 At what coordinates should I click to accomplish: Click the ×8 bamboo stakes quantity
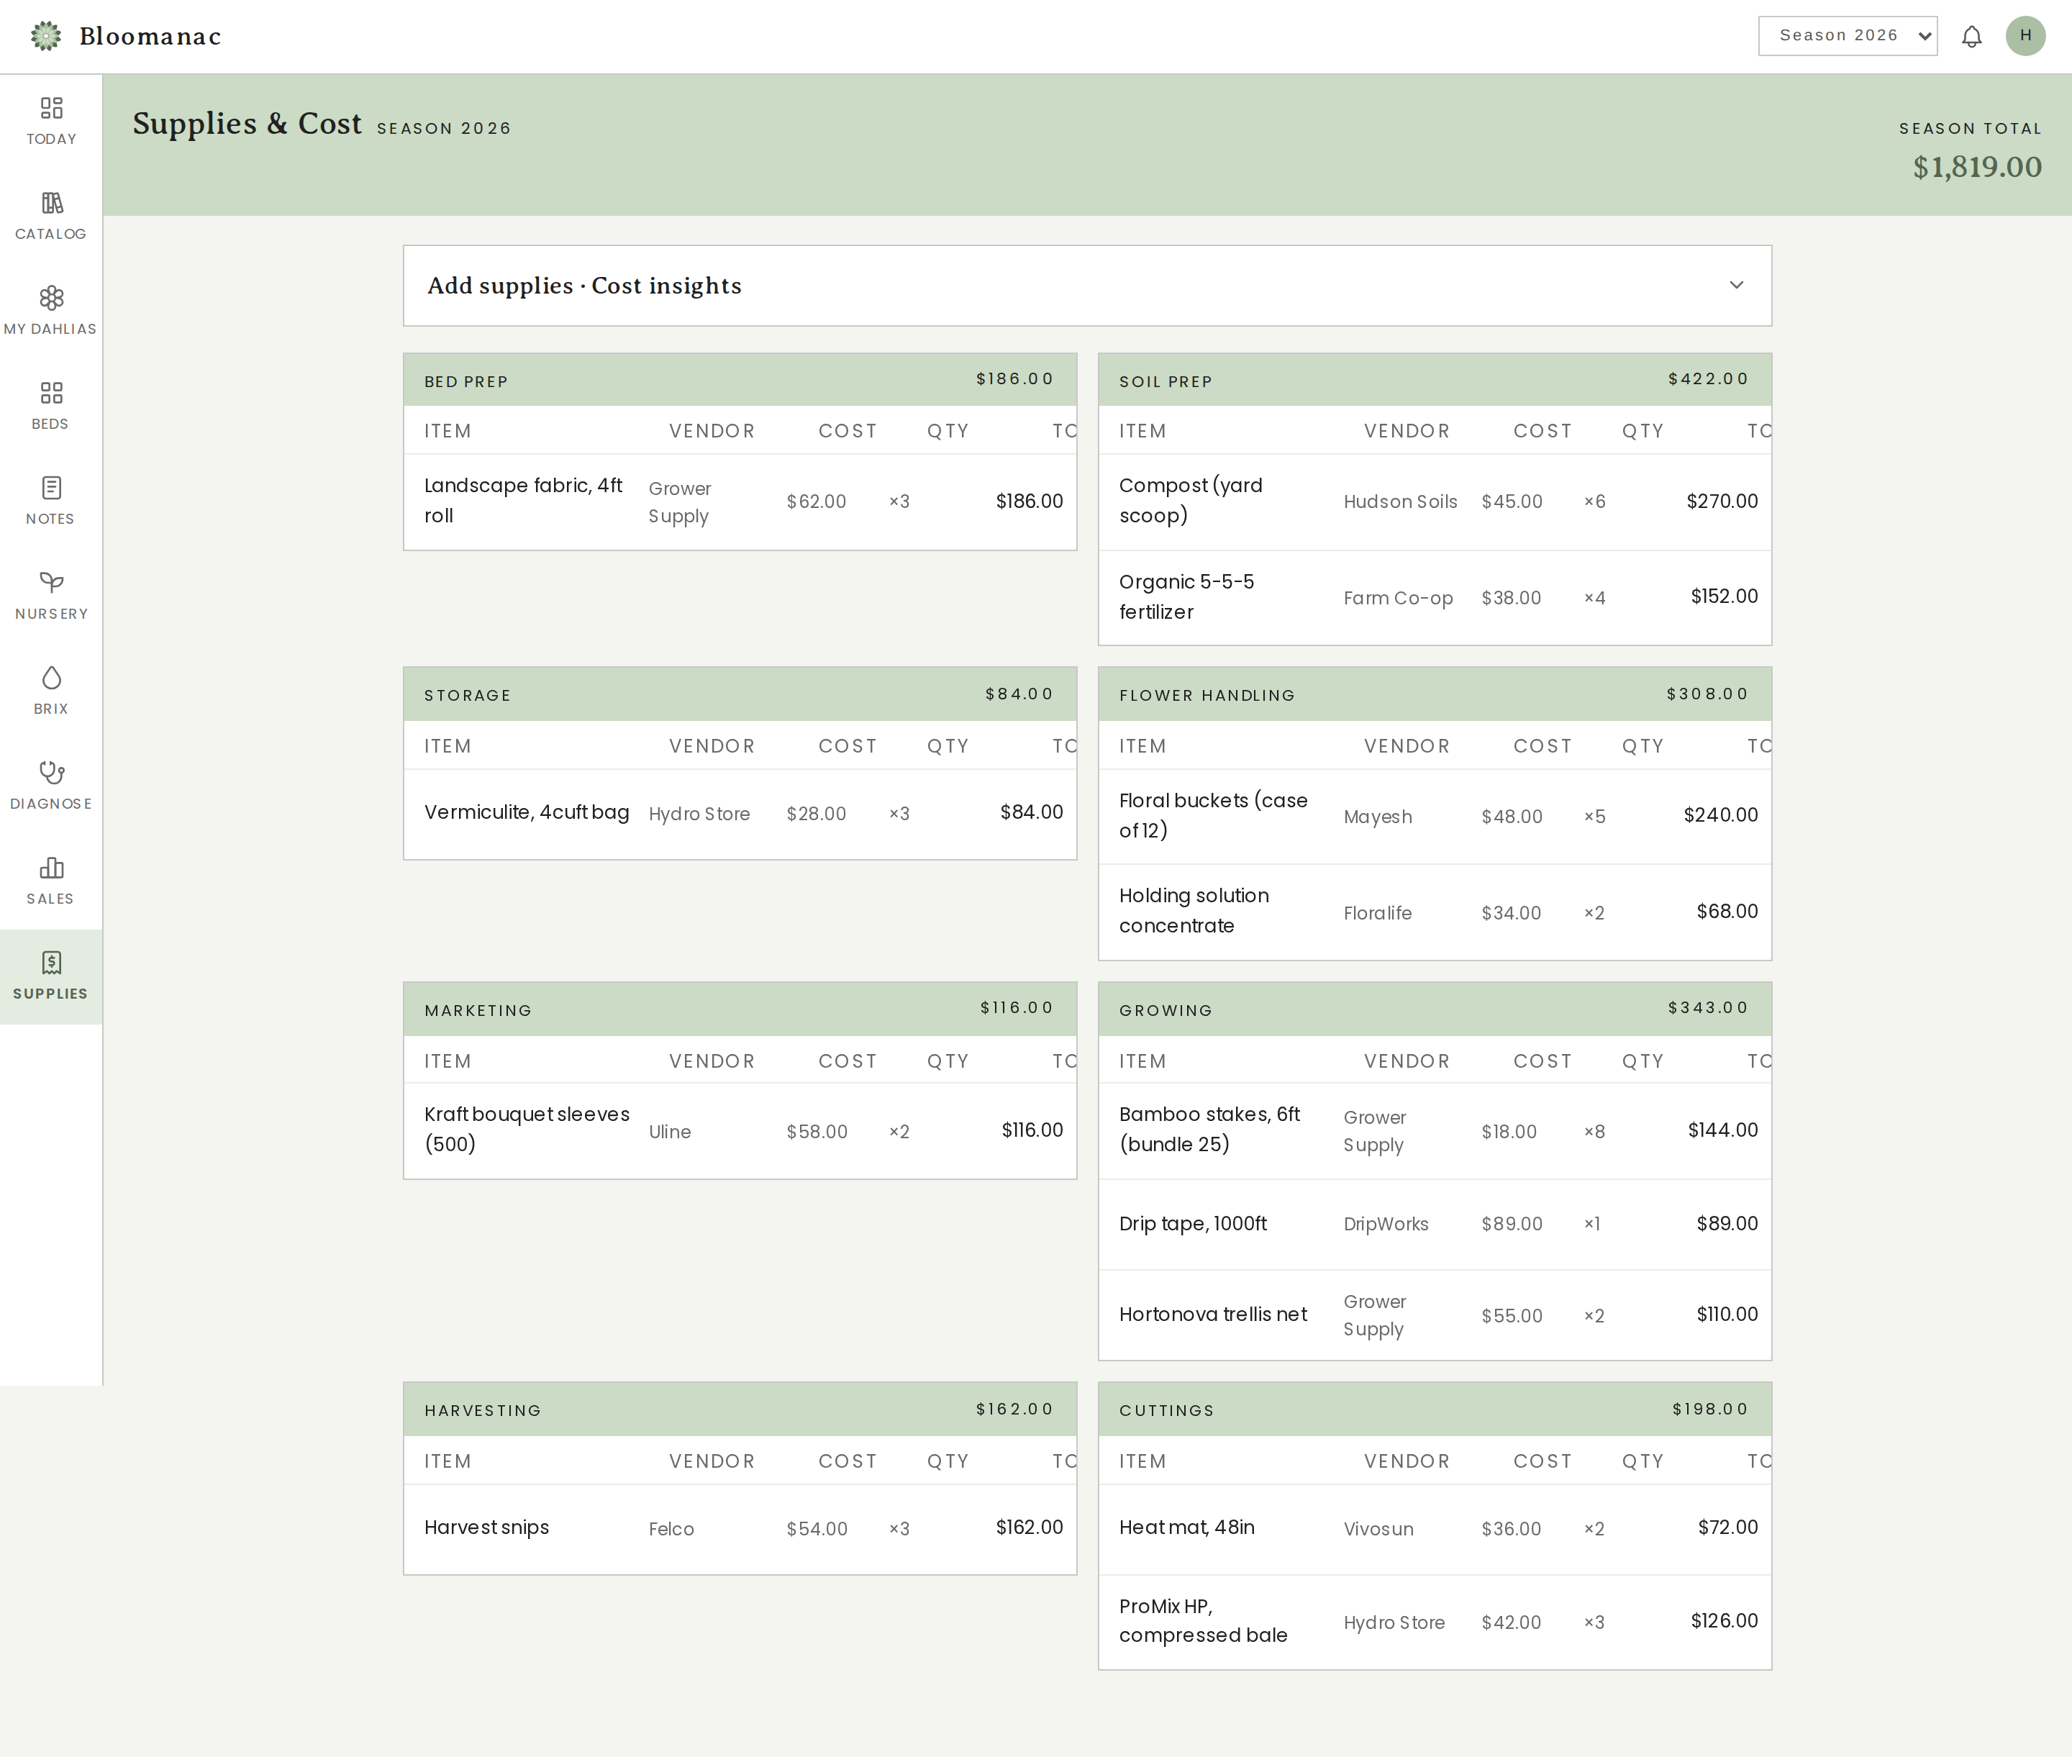[x=1595, y=1132]
